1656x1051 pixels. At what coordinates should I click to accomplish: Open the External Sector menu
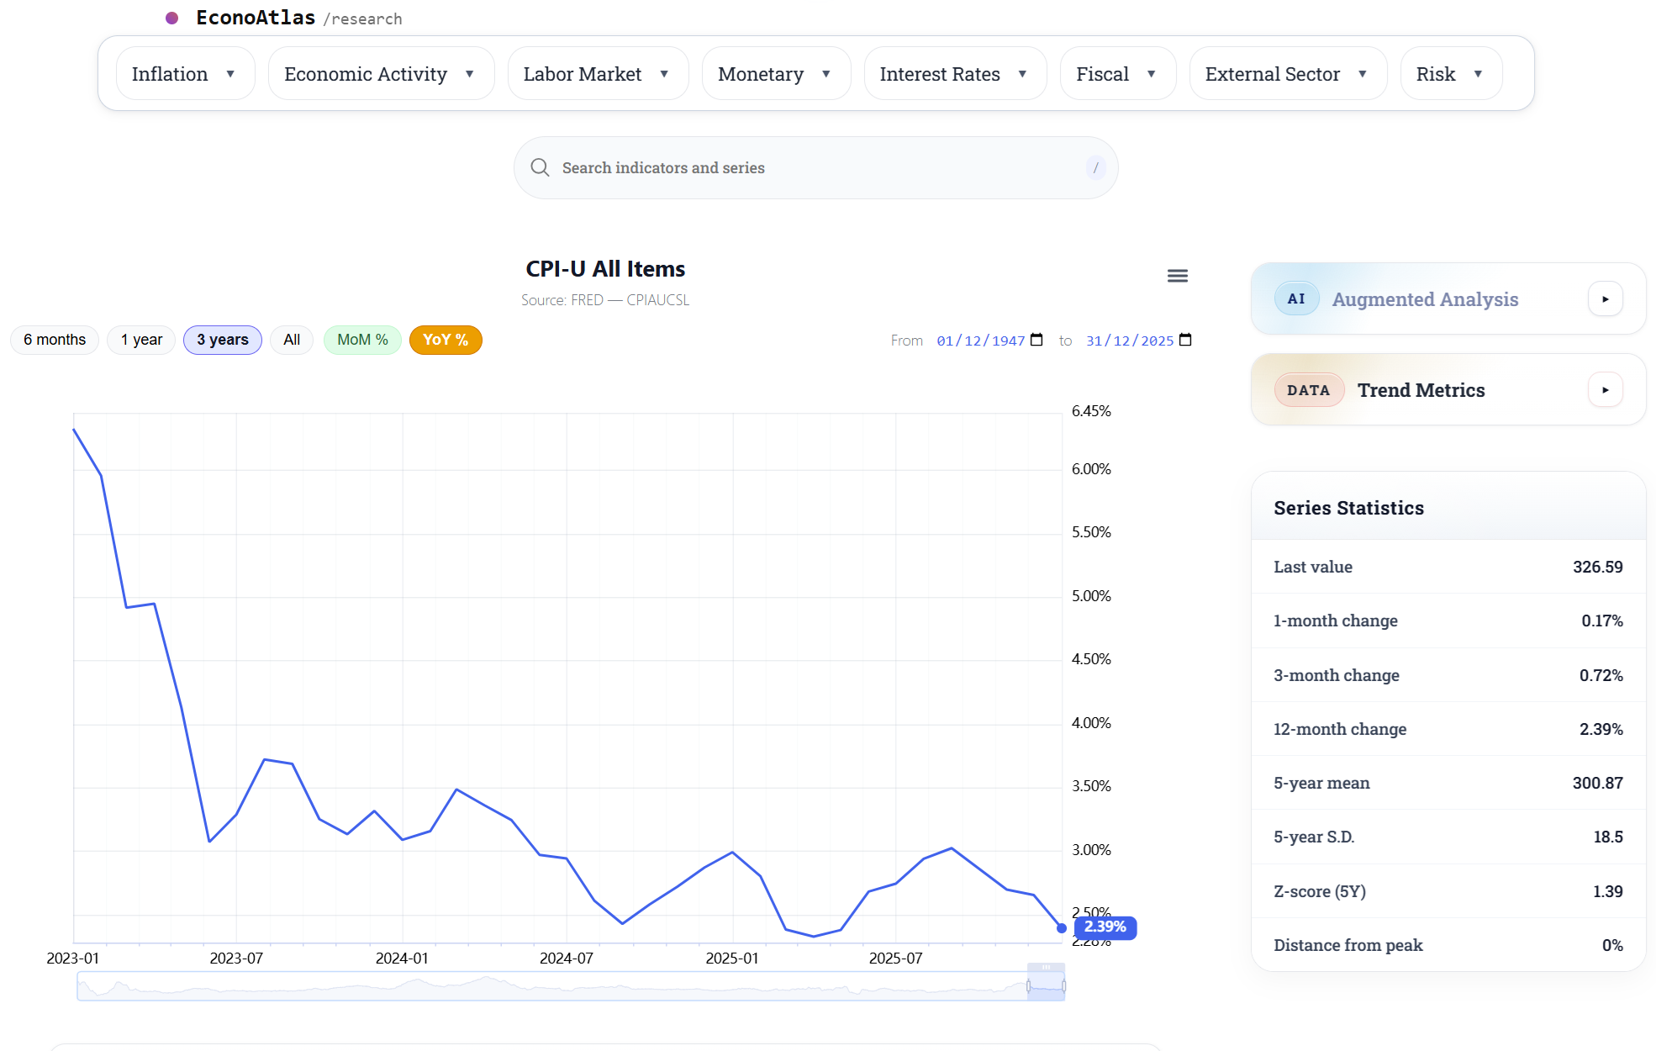click(1287, 73)
